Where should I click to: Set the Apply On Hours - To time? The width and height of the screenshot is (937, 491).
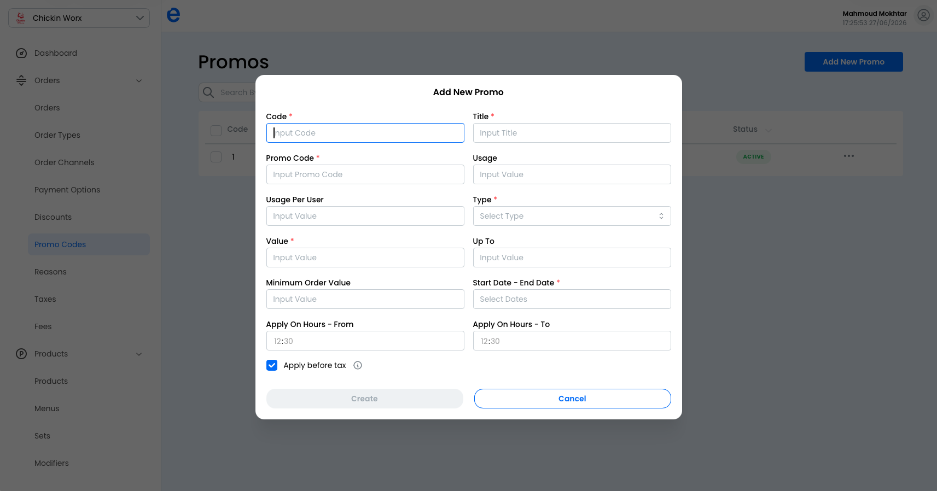572,341
